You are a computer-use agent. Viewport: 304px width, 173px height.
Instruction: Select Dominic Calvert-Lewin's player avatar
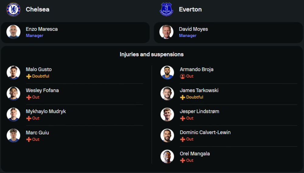[x=167, y=135]
